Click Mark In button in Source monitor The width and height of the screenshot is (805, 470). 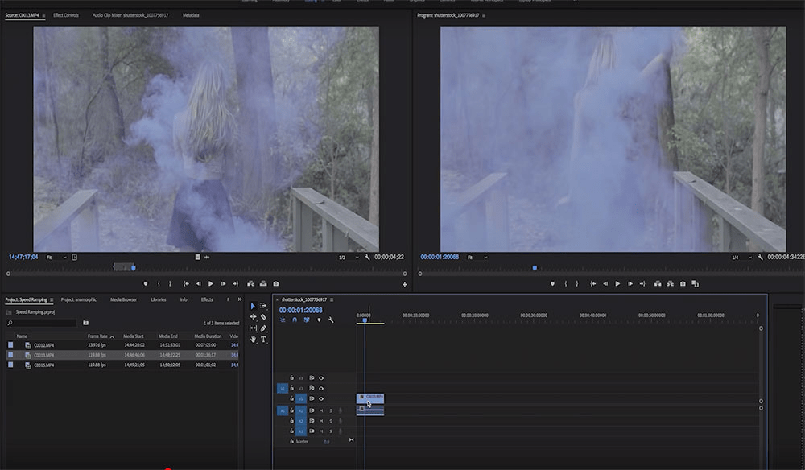(x=159, y=284)
